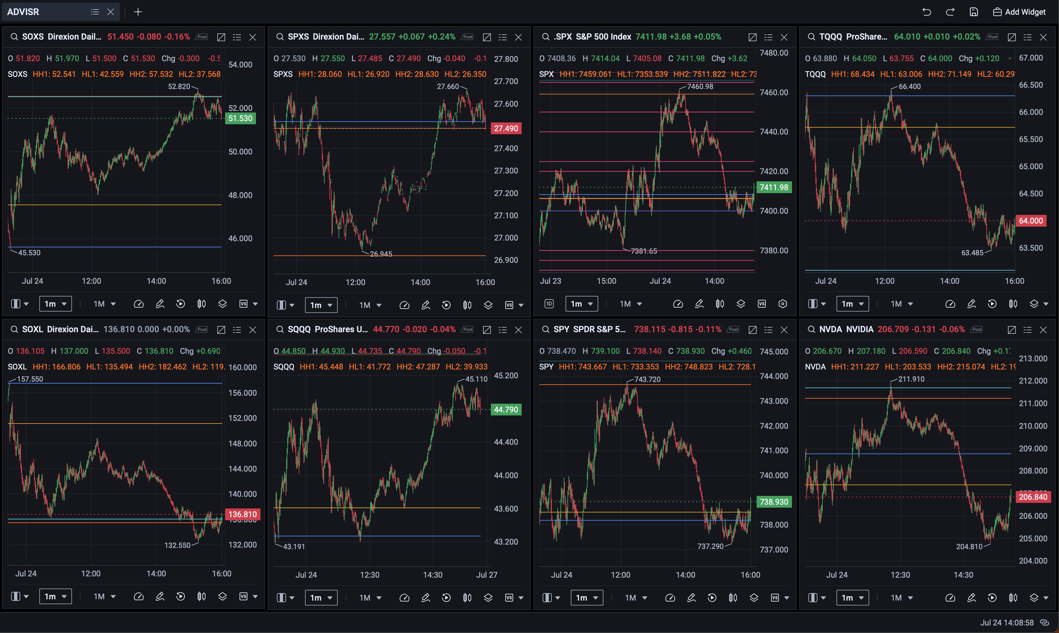The image size is (1059, 633).
Task: Pop out the NVDA chart widget
Action: [1012, 330]
